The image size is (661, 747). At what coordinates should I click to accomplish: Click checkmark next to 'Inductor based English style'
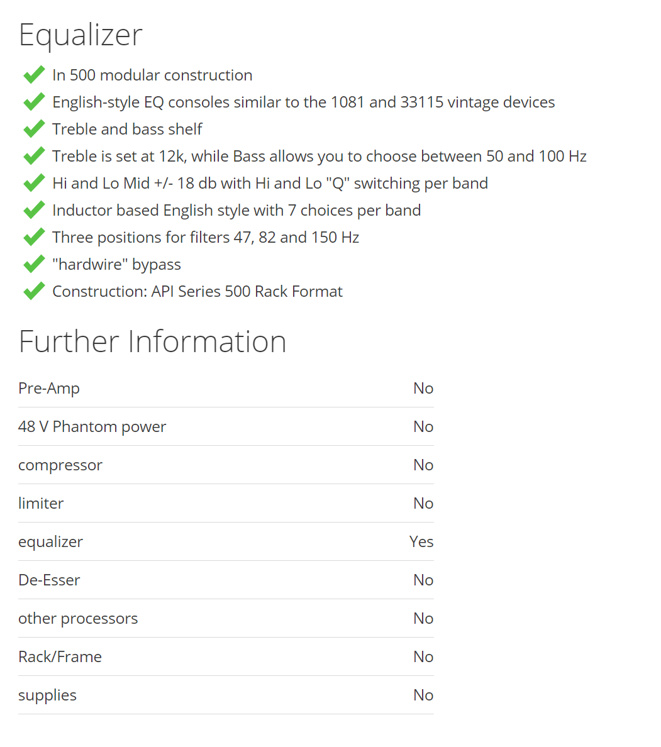tap(35, 210)
